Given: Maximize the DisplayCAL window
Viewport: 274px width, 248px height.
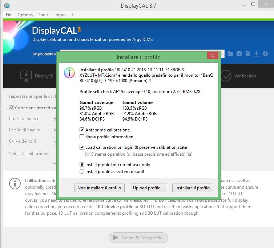Looking at the screenshot, I should 253,4.
